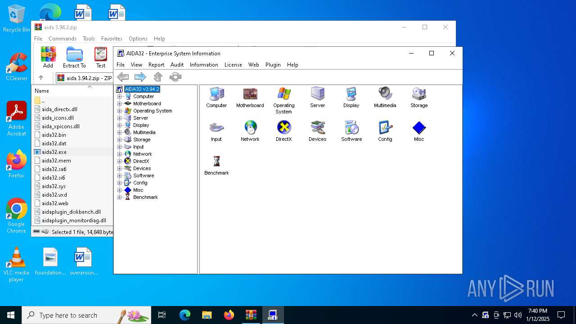The image size is (576, 324).
Task: Select Devices in the tree
Action: 142,168
